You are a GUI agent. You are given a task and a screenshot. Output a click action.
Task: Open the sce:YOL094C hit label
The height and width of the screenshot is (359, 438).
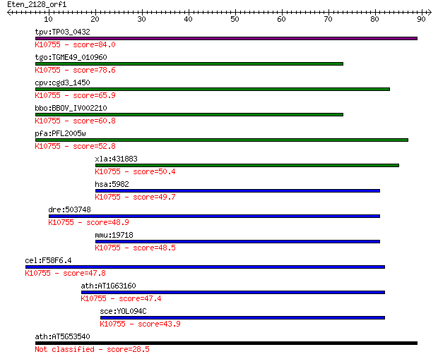(123, 311)
